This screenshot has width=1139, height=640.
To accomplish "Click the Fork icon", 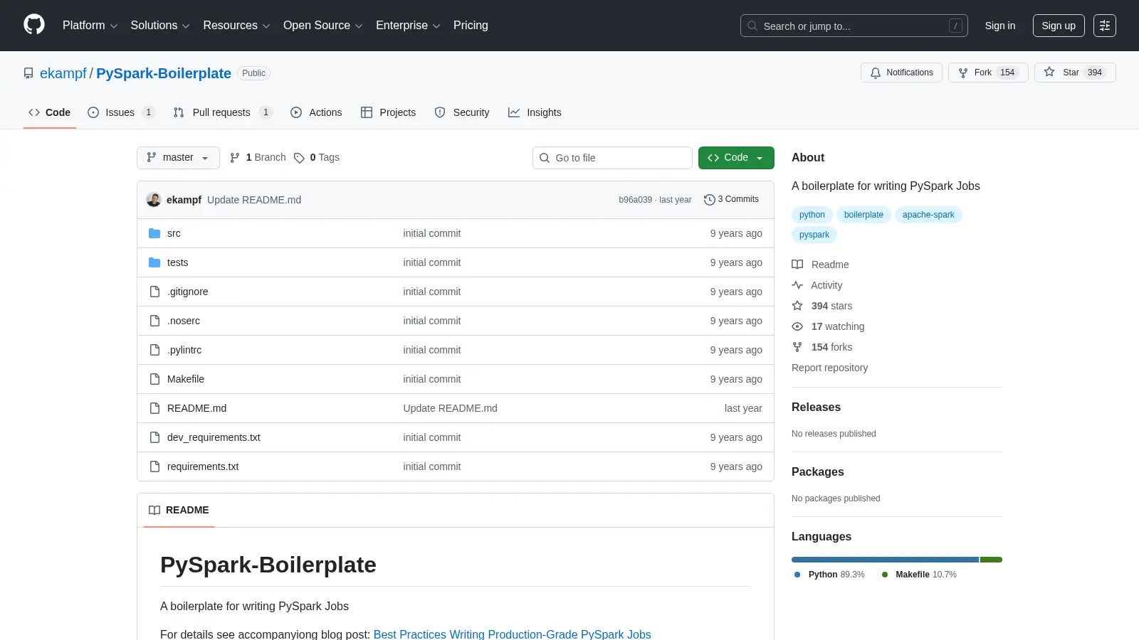I will click(x=963, y=73).
